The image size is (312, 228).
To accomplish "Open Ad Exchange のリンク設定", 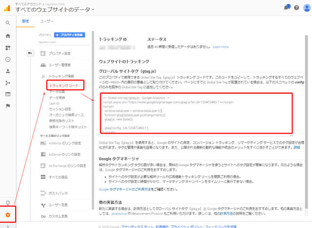I will [x=67, y=166].
